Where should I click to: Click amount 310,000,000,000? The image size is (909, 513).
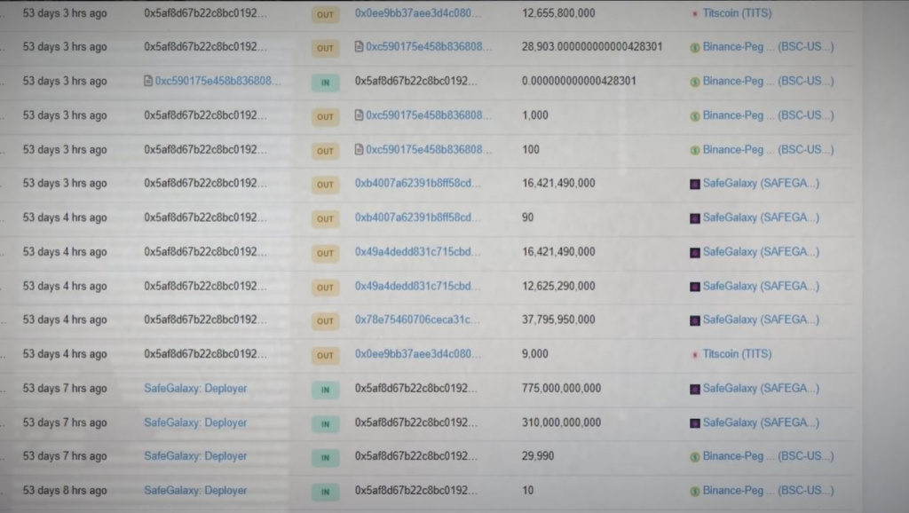(561, 422)
